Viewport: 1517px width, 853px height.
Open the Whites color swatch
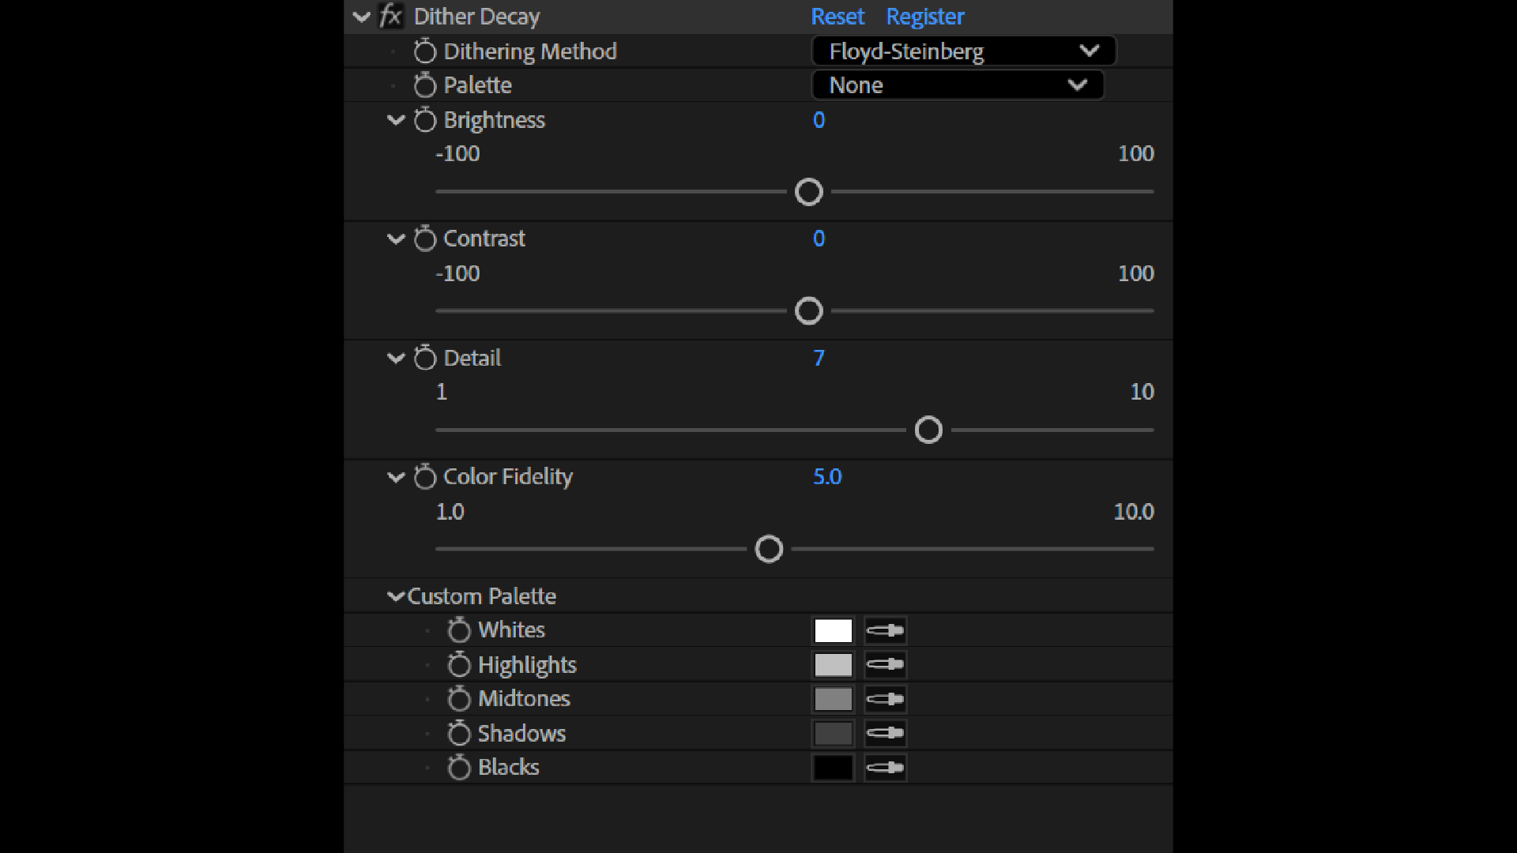tap(833, 630)
